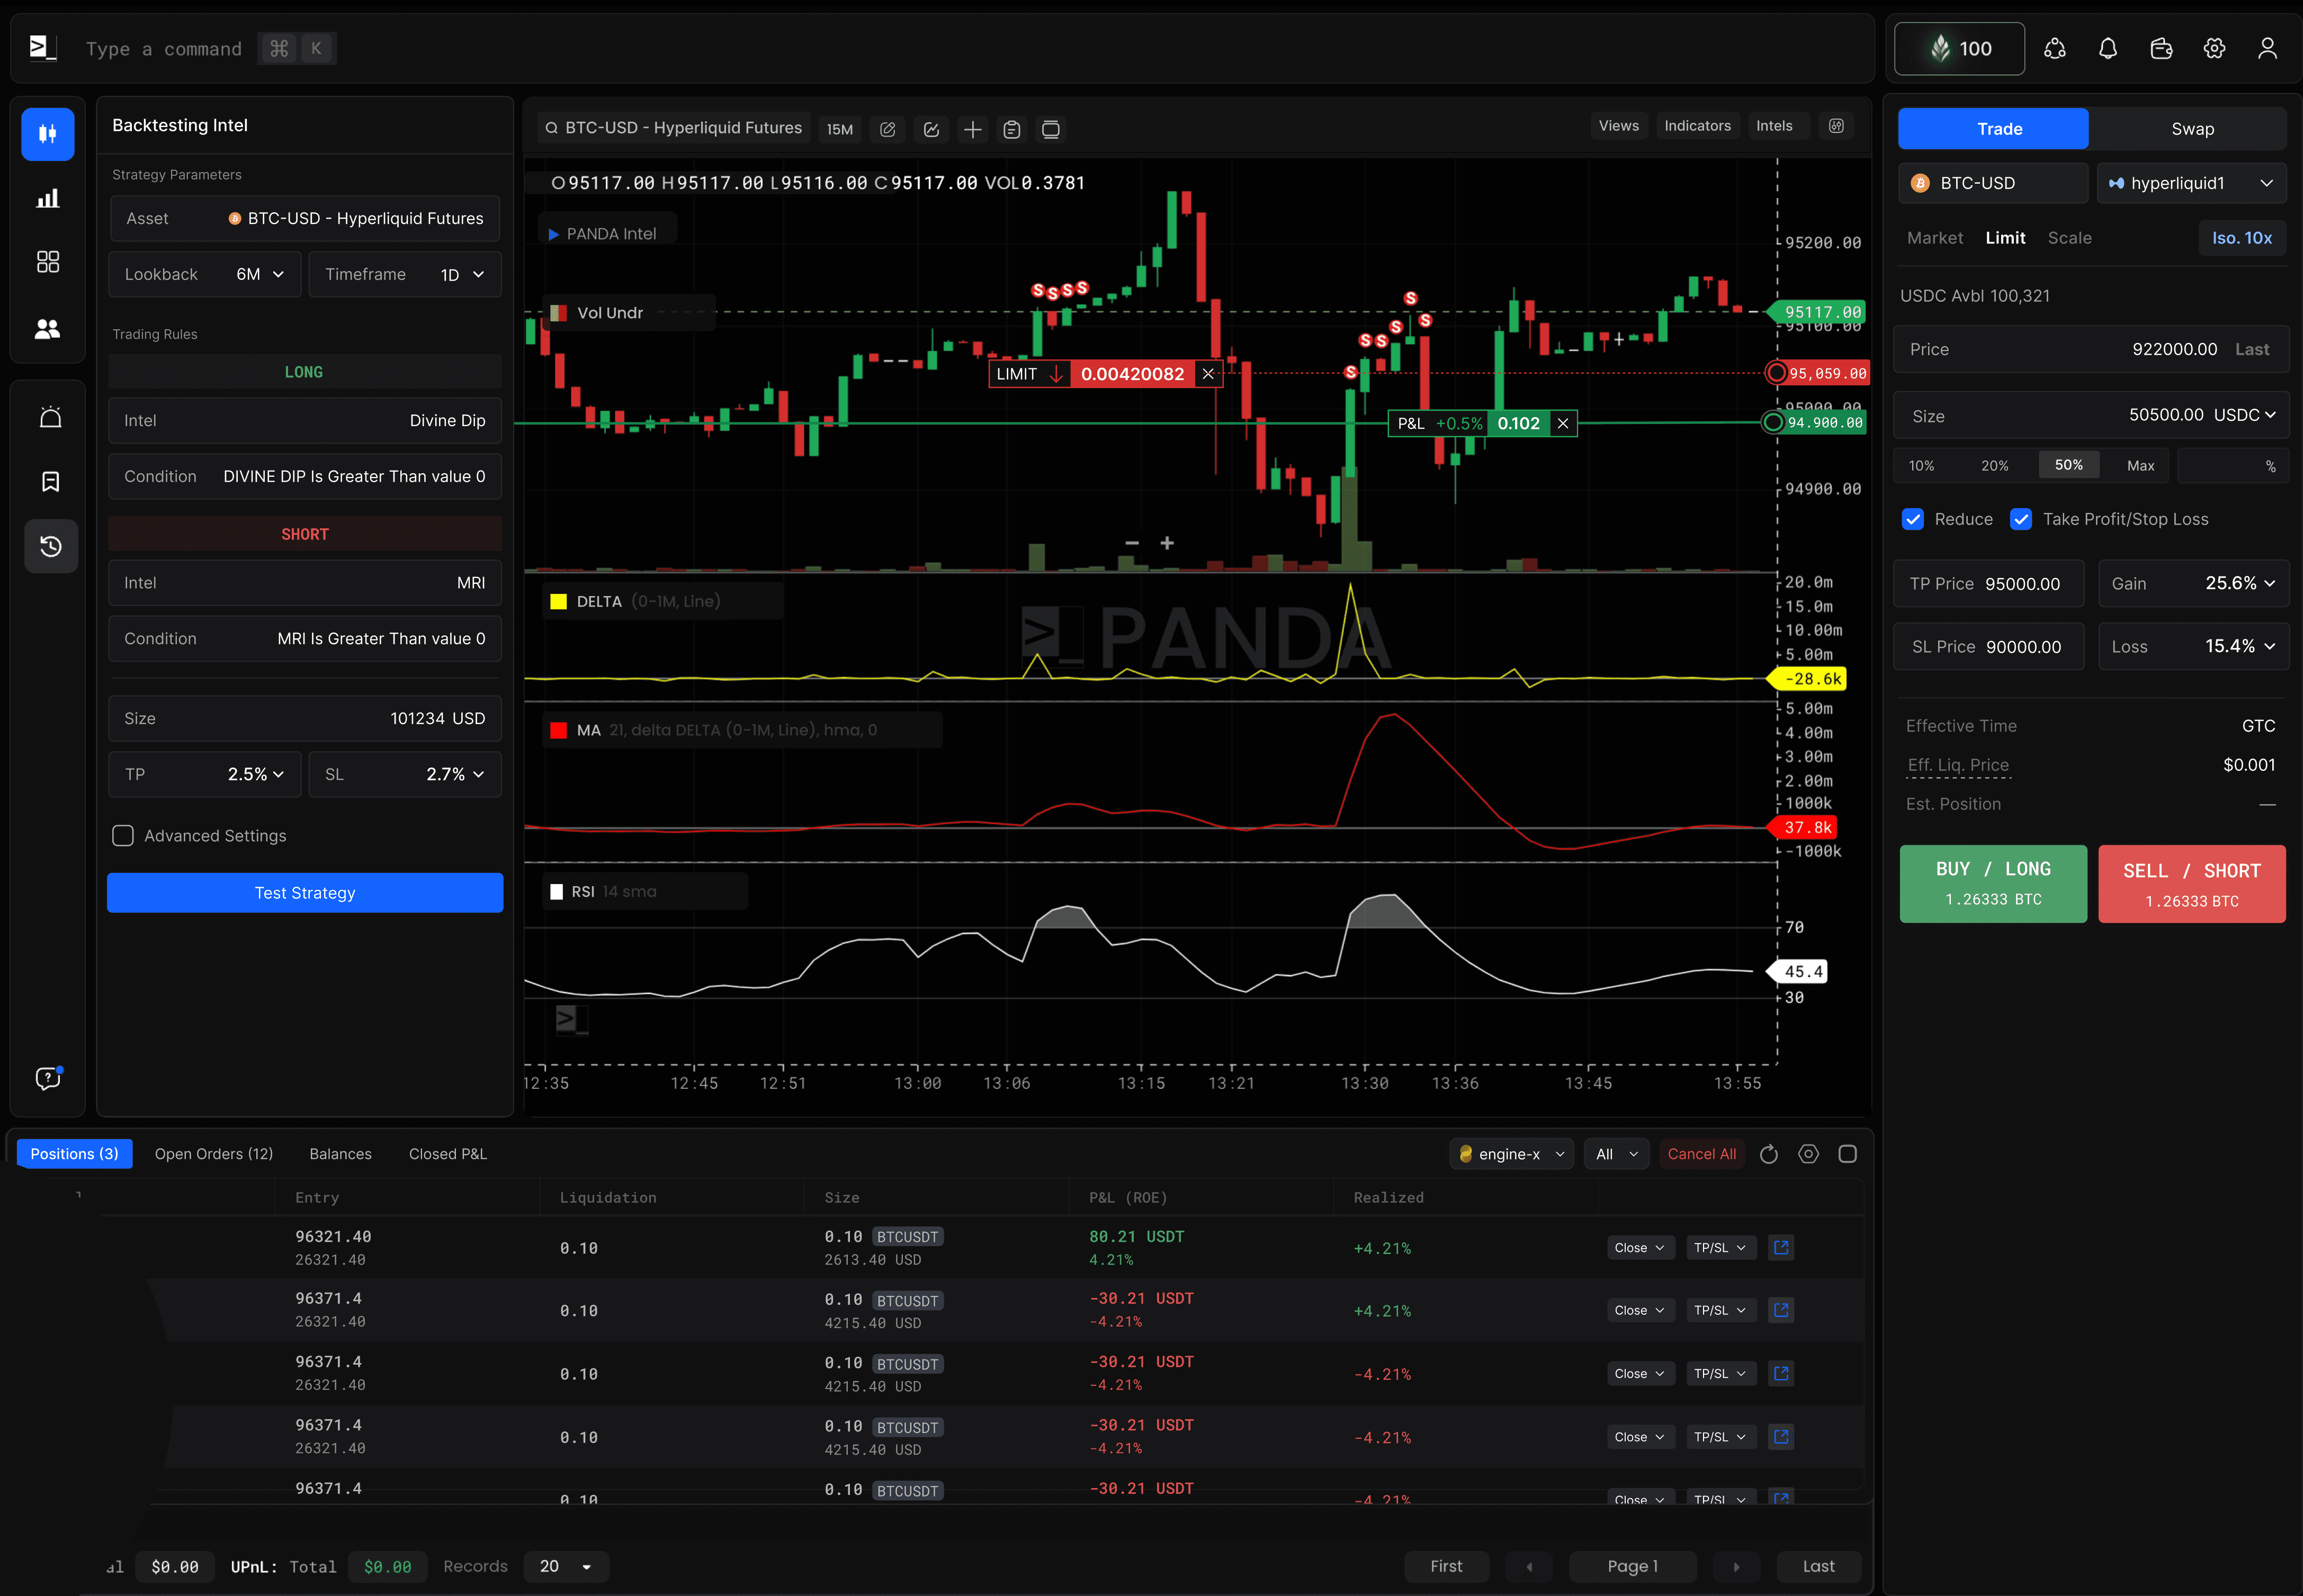Toggle Take Profit/Stop Loss checkbox
The height and width of the screenshot is (1596, 2303).
click(x=2022, y=519)
